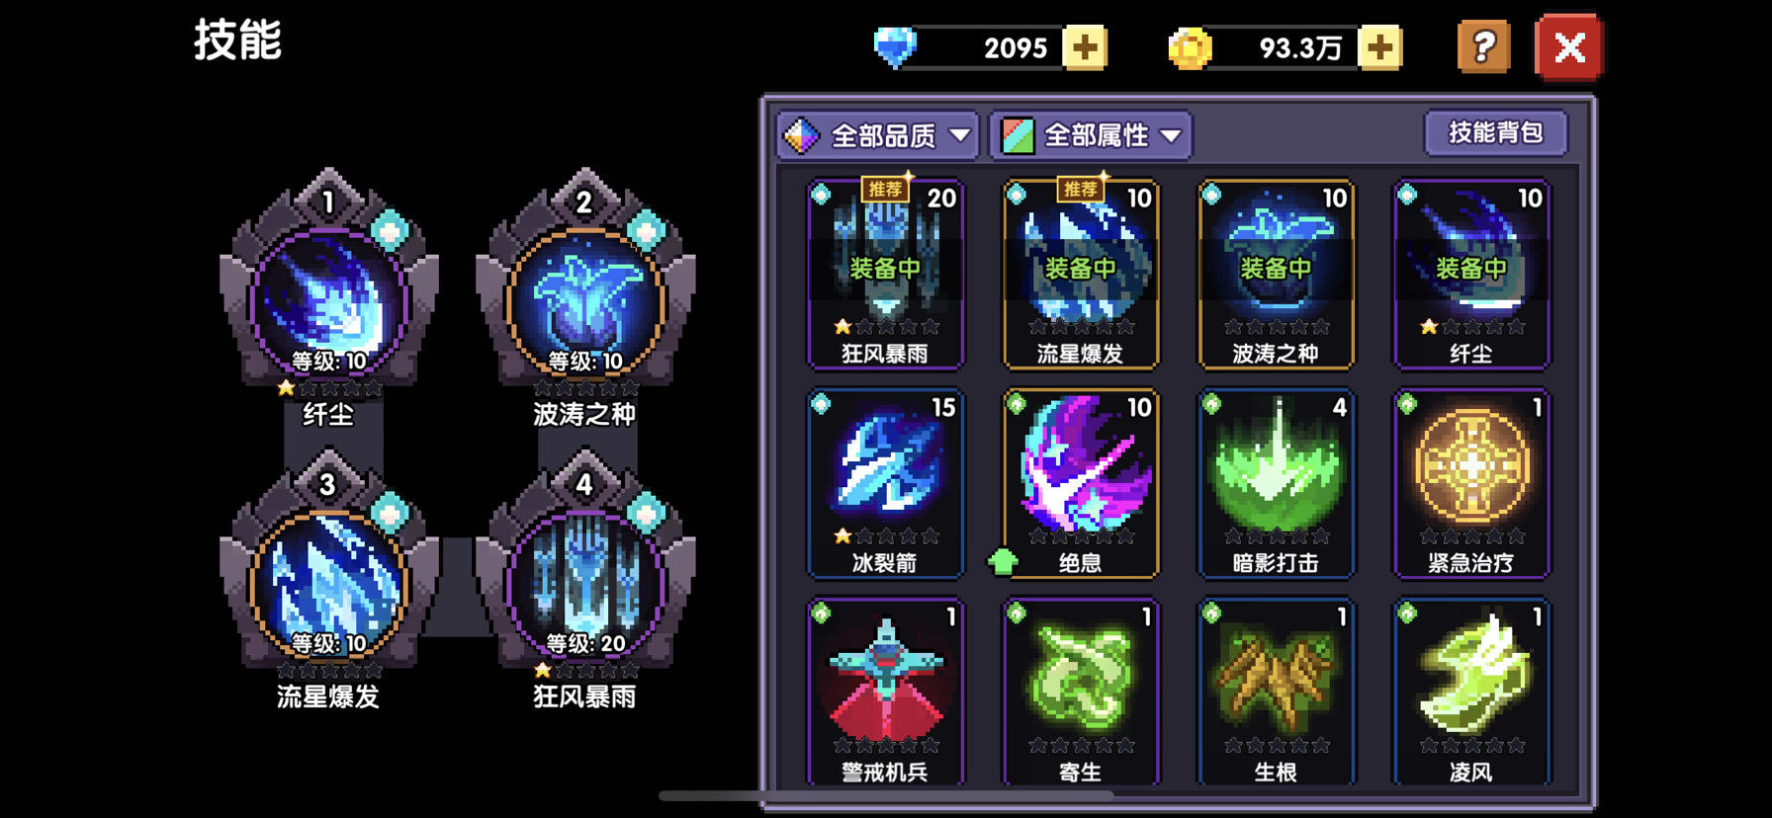
Task: Select equipped skill slot 1 纤尘
Action: click(328, 296)
